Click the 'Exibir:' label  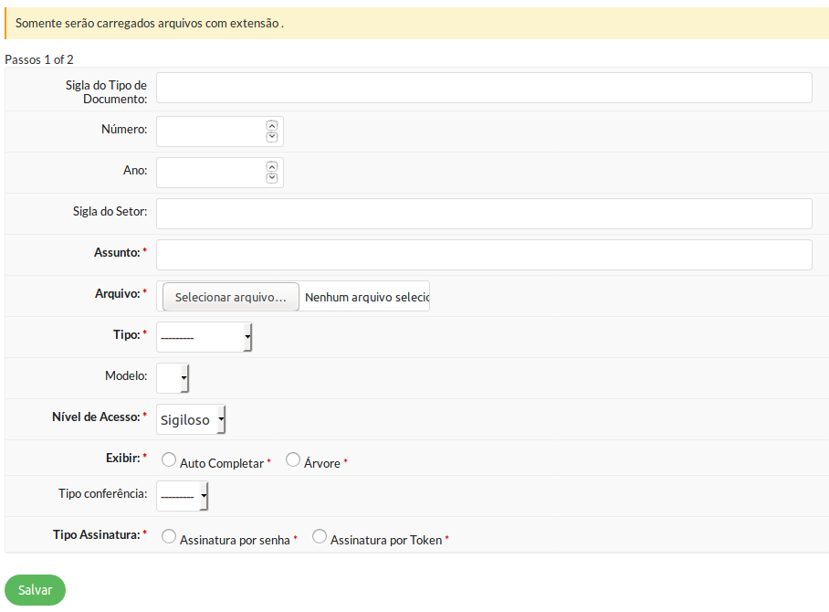pos(122,458)
